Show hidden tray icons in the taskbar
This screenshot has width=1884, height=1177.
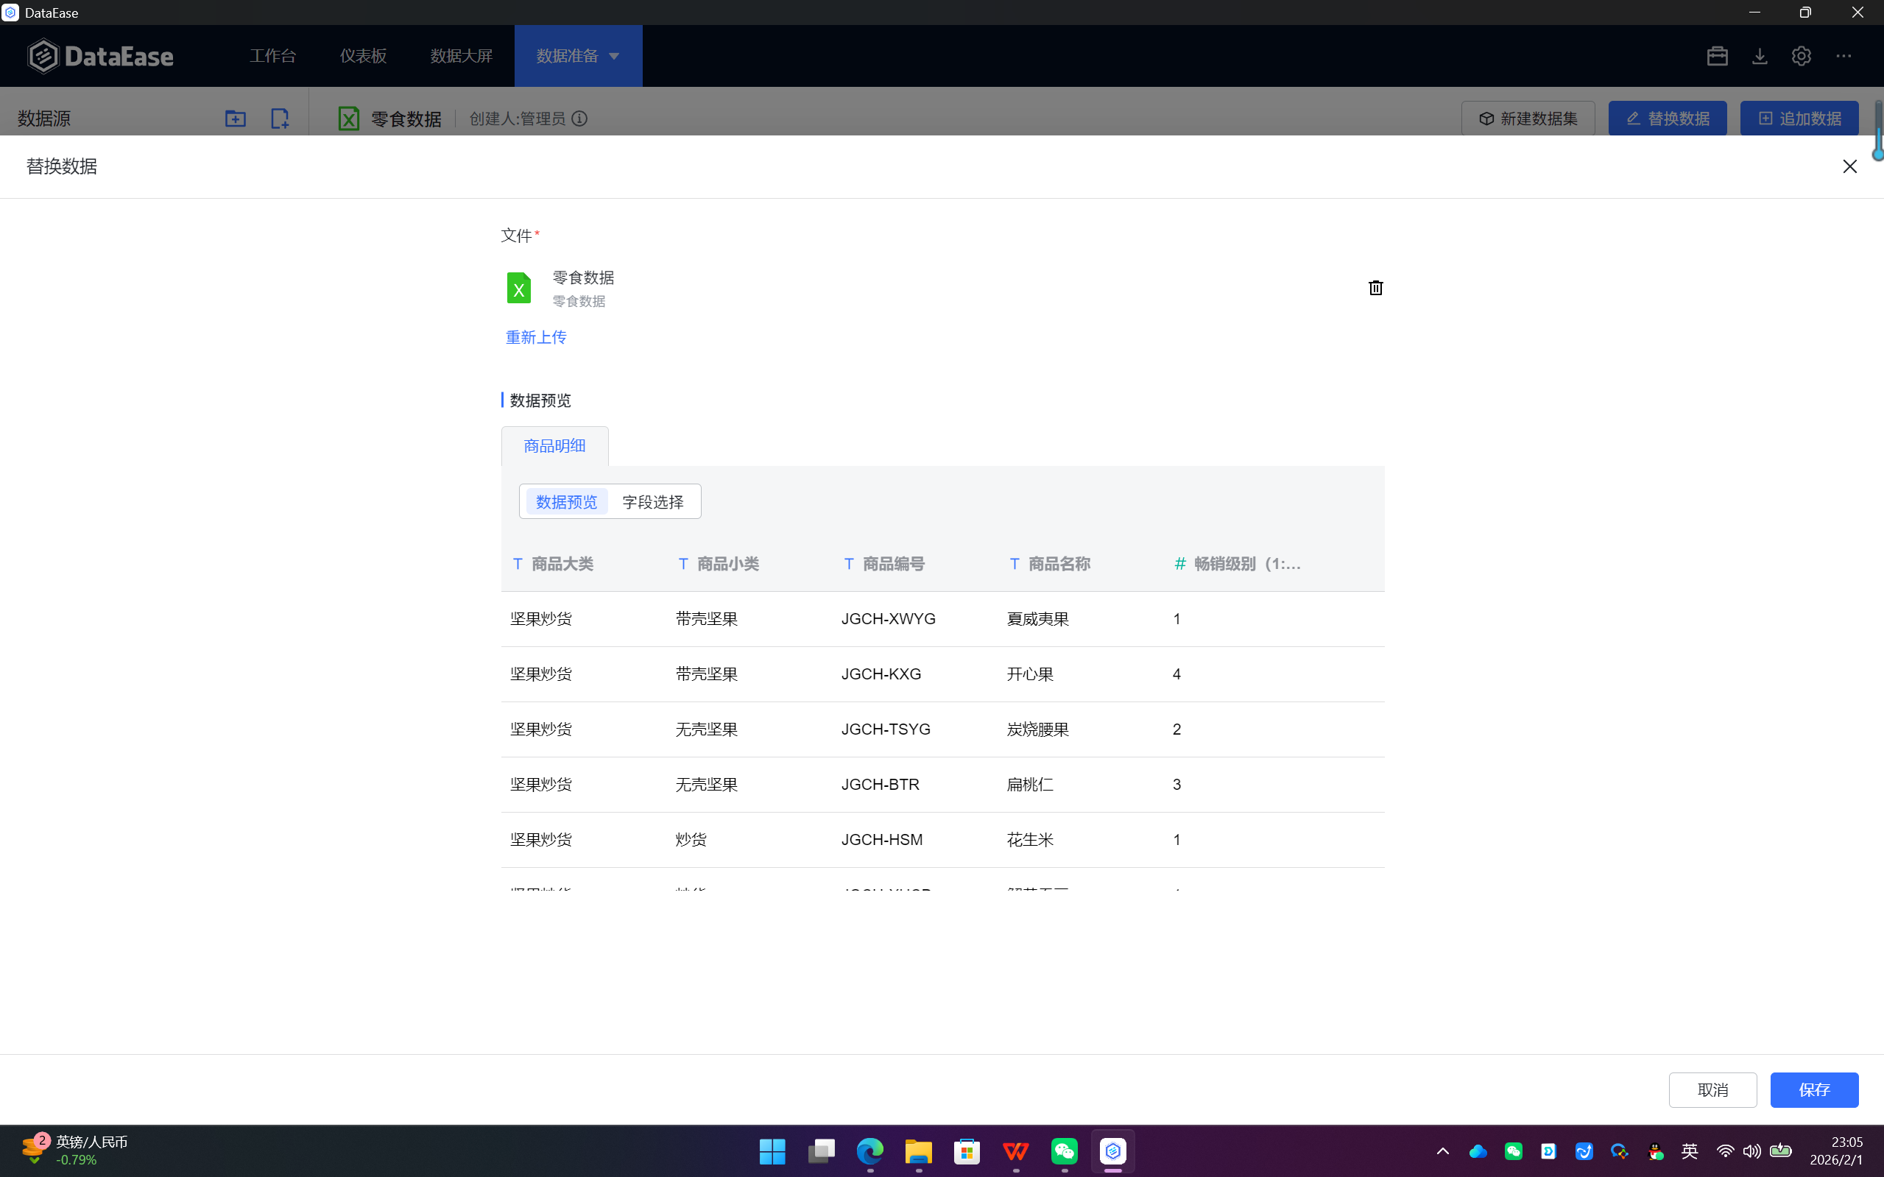[1442, 1151]
